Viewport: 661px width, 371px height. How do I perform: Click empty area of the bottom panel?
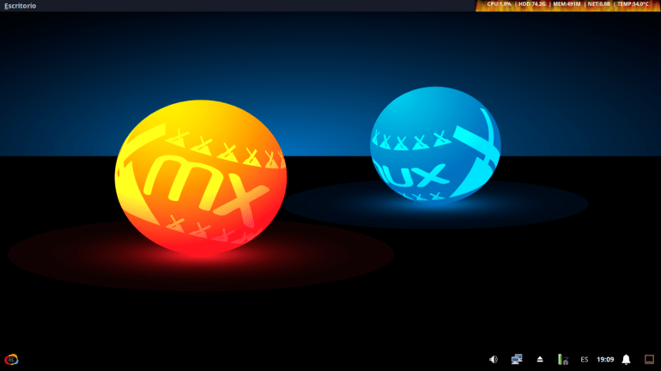click(x=258, y=359)
